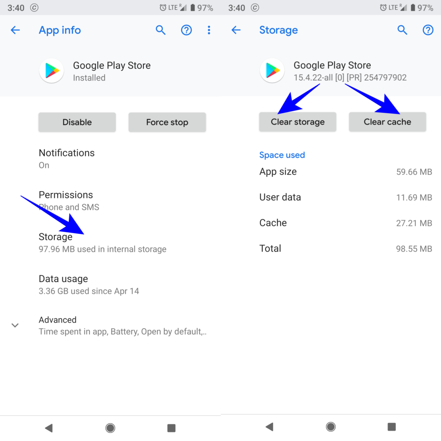Image resolution: width=441 pixels, height=441 pixels.
Task: Tap the 'Installed' status text
Action: (x=89, y=78)
